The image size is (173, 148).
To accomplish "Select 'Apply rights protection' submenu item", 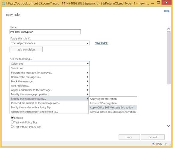I will point(113,99).
